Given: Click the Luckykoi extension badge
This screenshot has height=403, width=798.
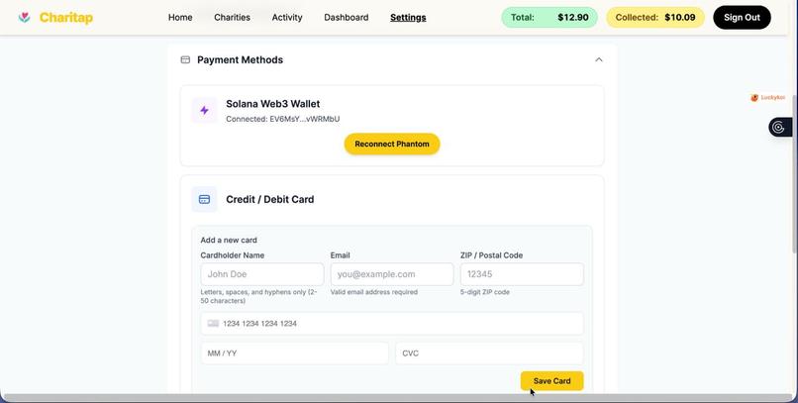Looking at the screenshot, I should click(767, 97).
